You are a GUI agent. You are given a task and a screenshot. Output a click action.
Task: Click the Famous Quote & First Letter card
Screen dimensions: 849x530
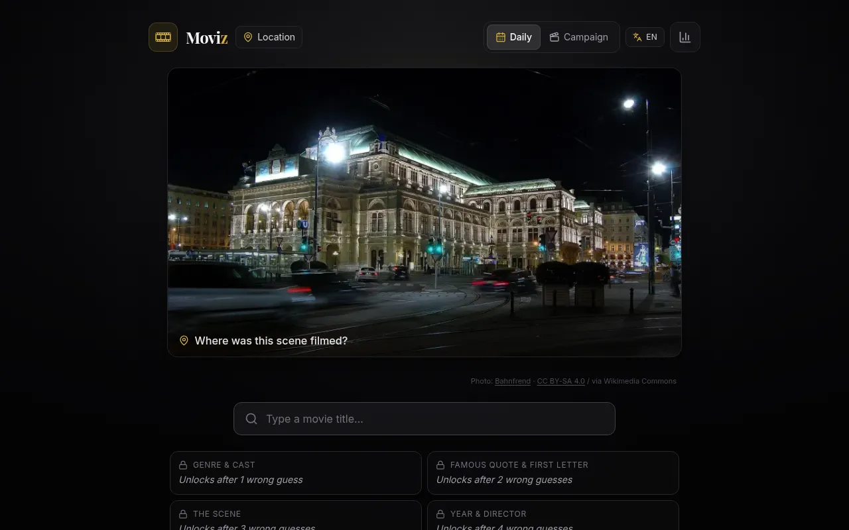553,473
